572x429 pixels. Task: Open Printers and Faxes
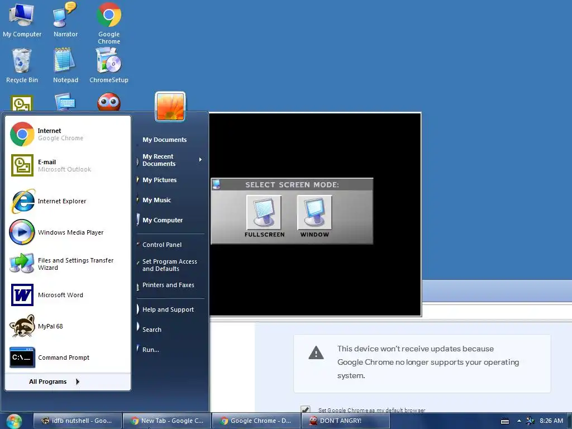[168, 285]
